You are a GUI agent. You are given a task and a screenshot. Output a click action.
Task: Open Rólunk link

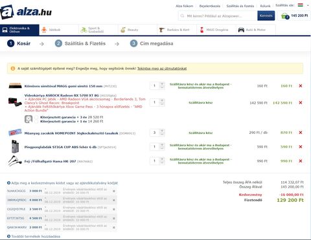pyautogui.click(x=265, y=6)
